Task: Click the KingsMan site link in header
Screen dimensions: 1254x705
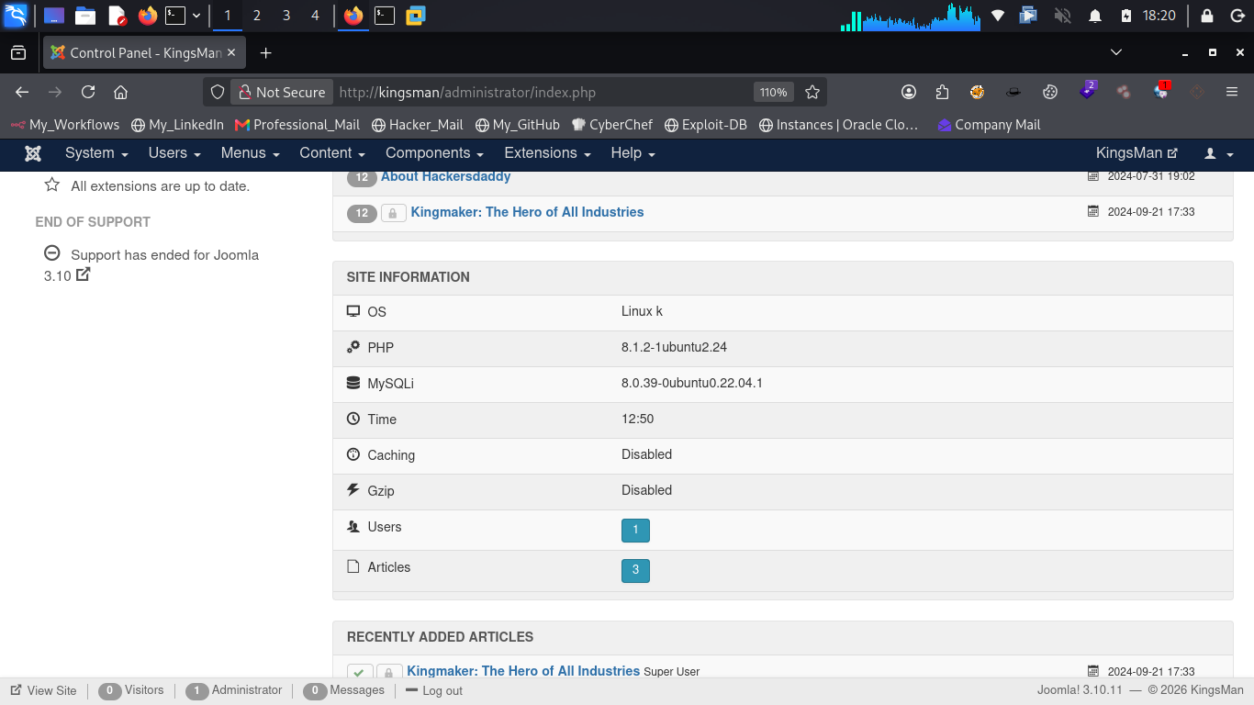Action: 1136,153
